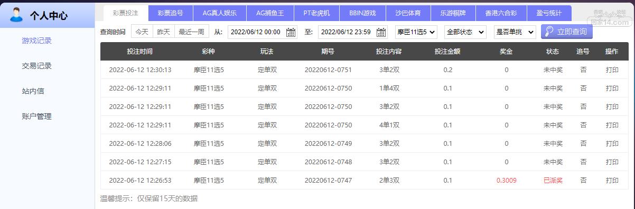Screen dimensions: 635x209
Task: Open calendar picker for start date
Action: 291,32
